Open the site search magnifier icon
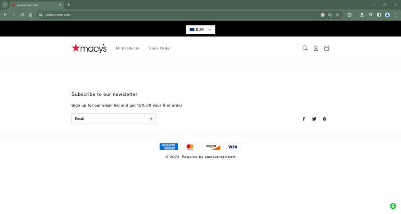The height and width of the screenshot is (214, 401). 305,48
